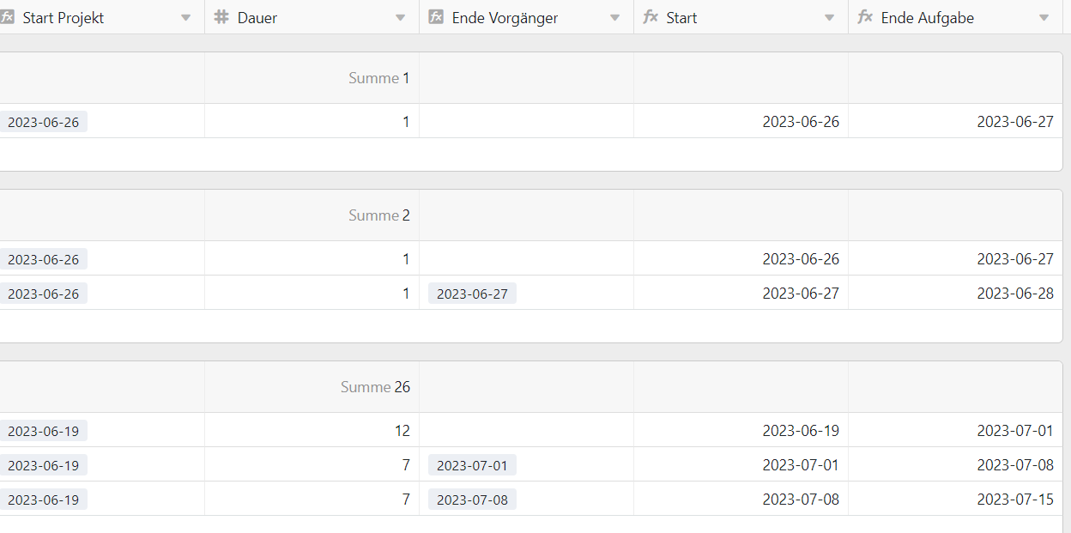Click the Summe 1 group summary
This screenshot has height=533, width=1071.
378,78
